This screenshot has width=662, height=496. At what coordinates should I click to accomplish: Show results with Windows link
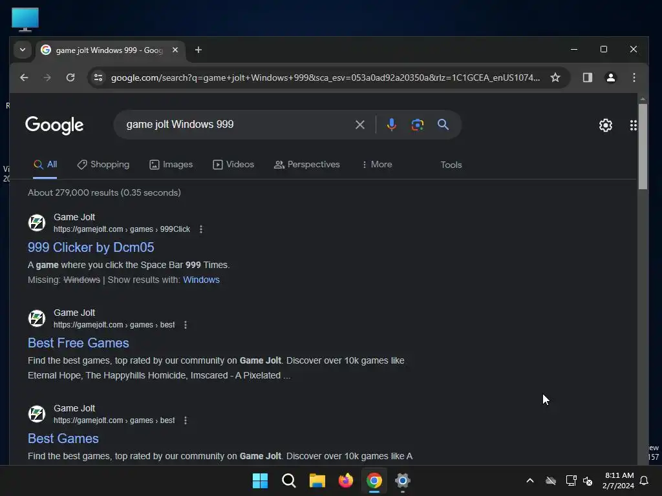pos(201,280)
